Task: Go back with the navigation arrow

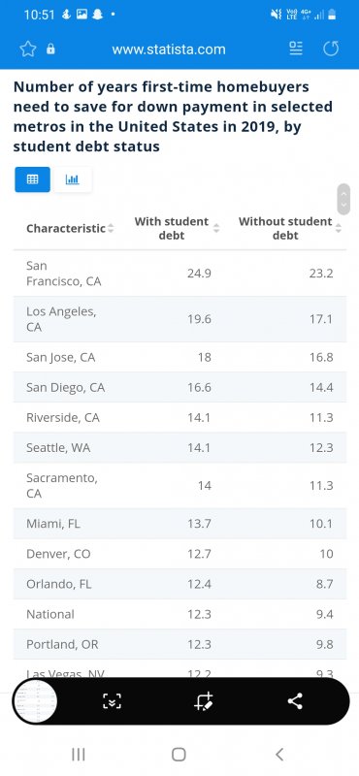Action: pyautogui.click(x=279, y=755)
